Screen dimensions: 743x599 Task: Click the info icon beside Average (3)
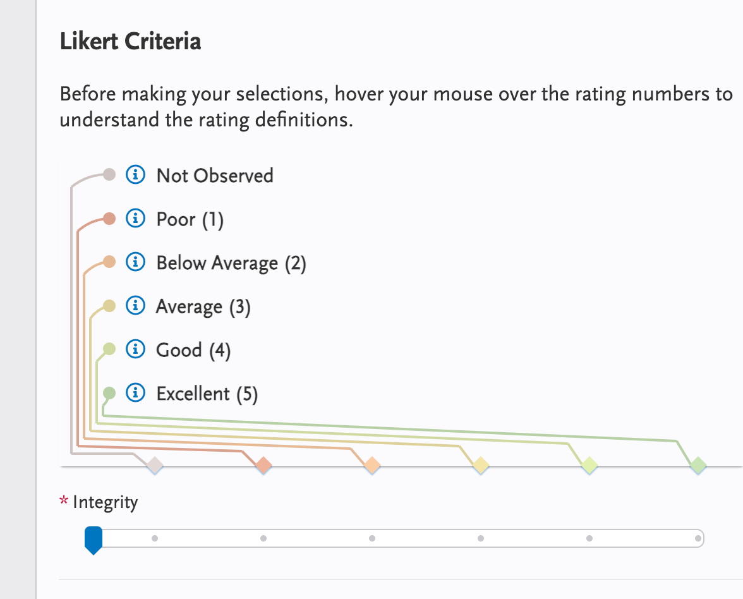135,306
